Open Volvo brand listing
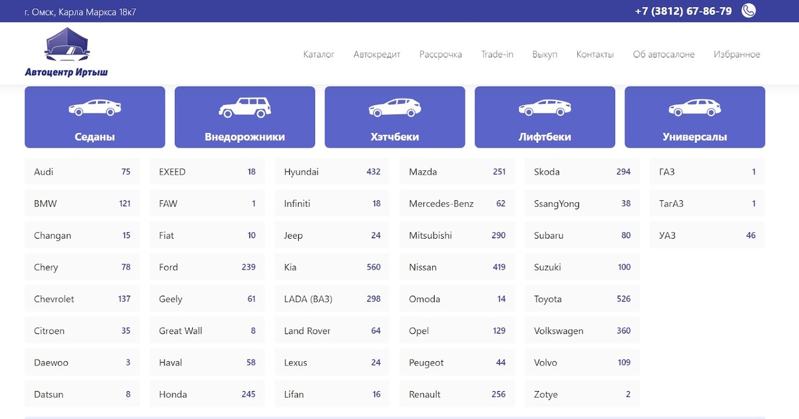This screenshot has width=799, height=419. [583, 363]
